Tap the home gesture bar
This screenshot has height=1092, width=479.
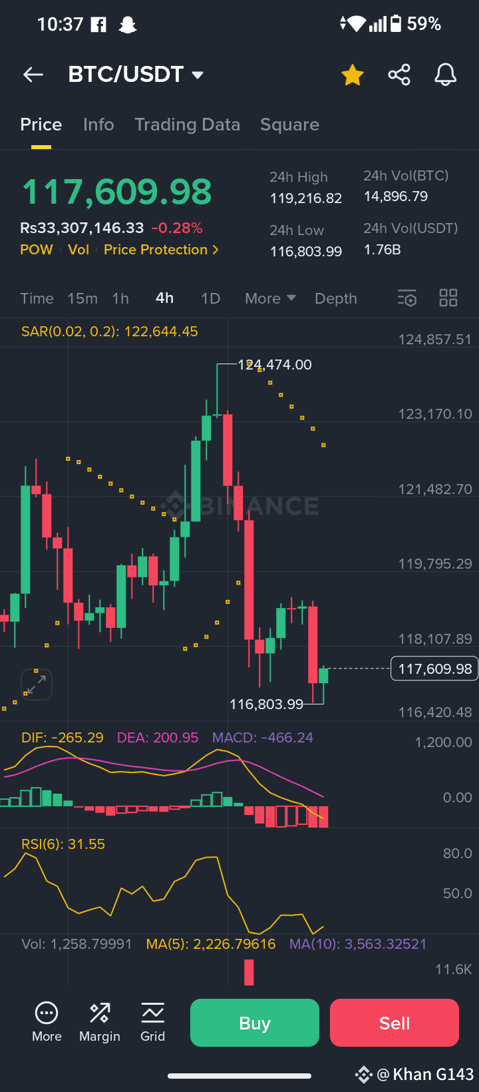pos(239,1075)
